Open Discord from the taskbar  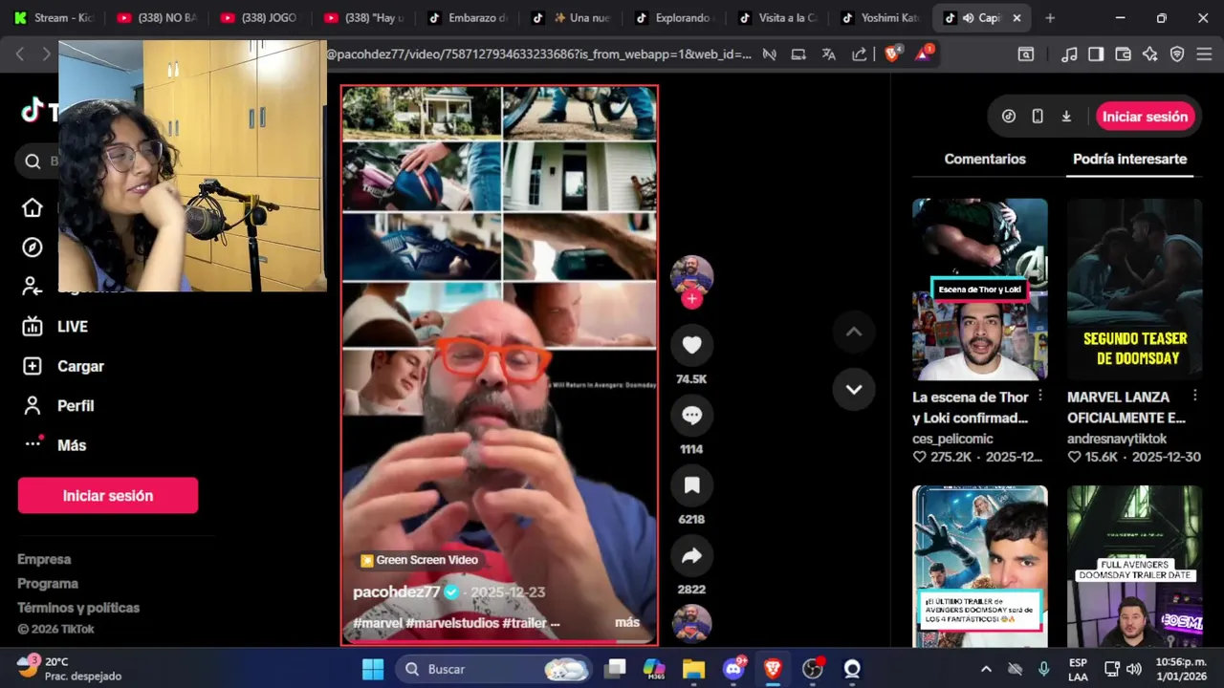coord(733,669)
